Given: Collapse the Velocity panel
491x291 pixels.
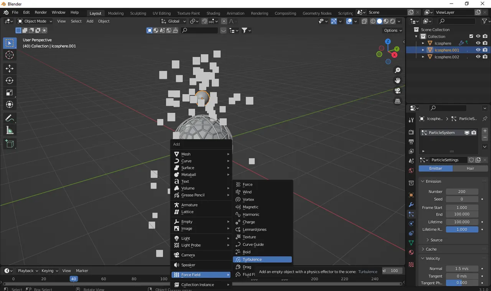Looking at the screenshot, I should tap(433, 258).
